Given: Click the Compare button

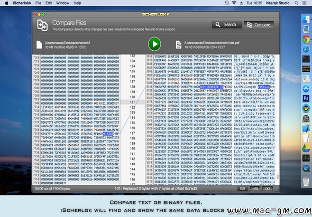Looking at the screenshot, I should 259,25.
